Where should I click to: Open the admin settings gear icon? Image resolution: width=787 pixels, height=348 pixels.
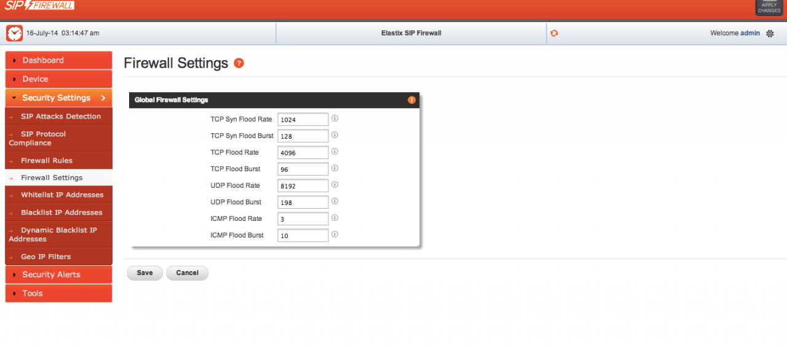point(770,34)
